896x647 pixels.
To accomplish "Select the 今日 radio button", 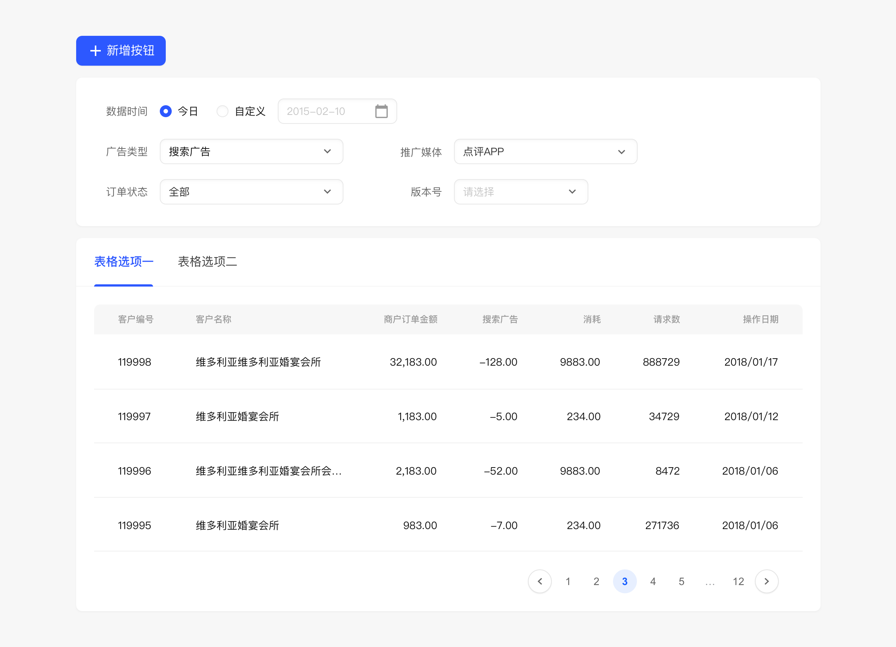I will click(x=165, y=111).
